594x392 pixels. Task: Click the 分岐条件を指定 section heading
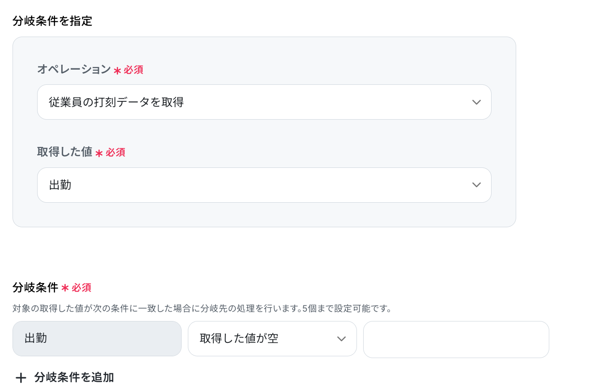52,21
